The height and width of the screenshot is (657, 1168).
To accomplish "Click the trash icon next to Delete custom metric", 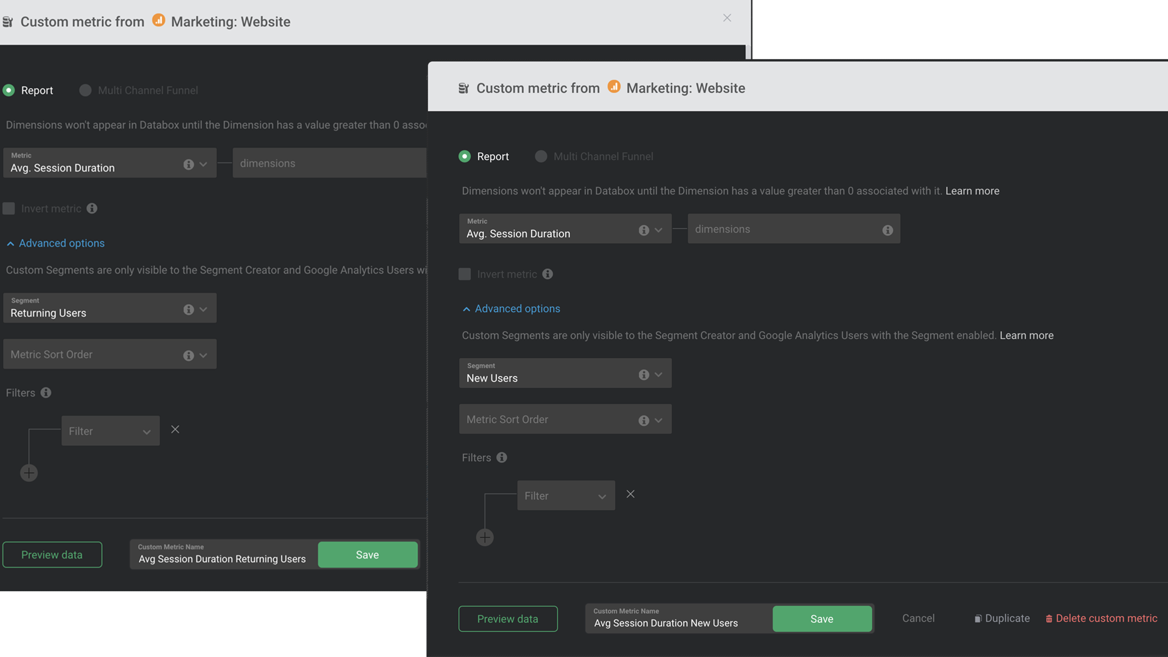I will point(1049,618).
